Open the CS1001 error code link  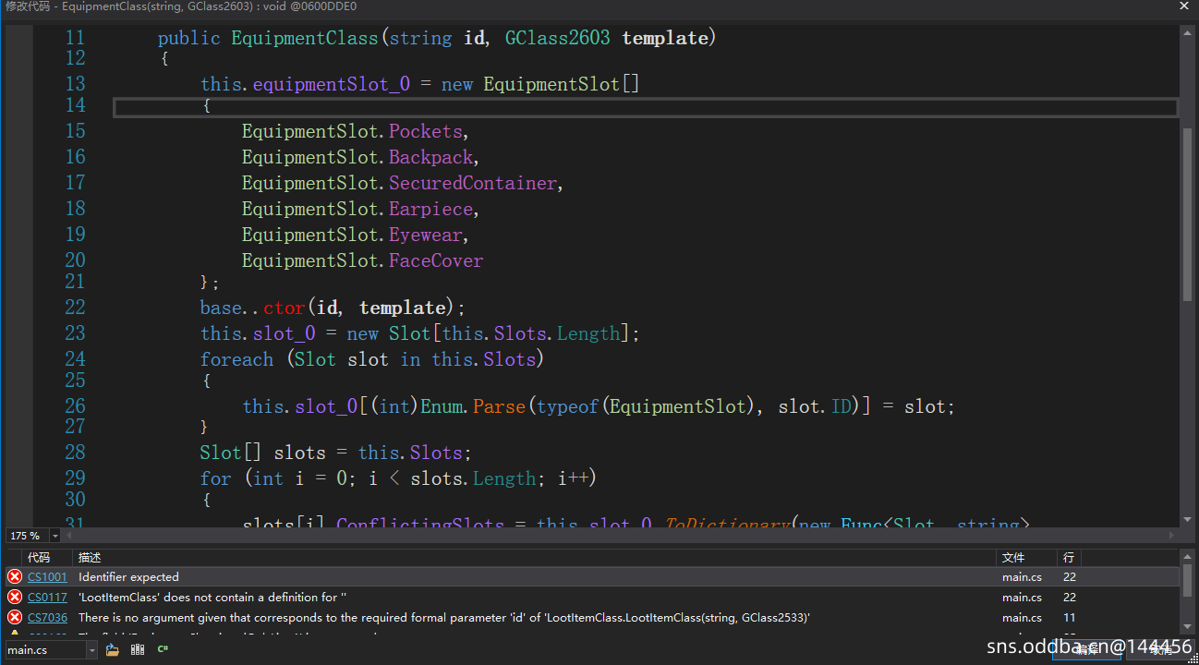[x=47, y=577]
